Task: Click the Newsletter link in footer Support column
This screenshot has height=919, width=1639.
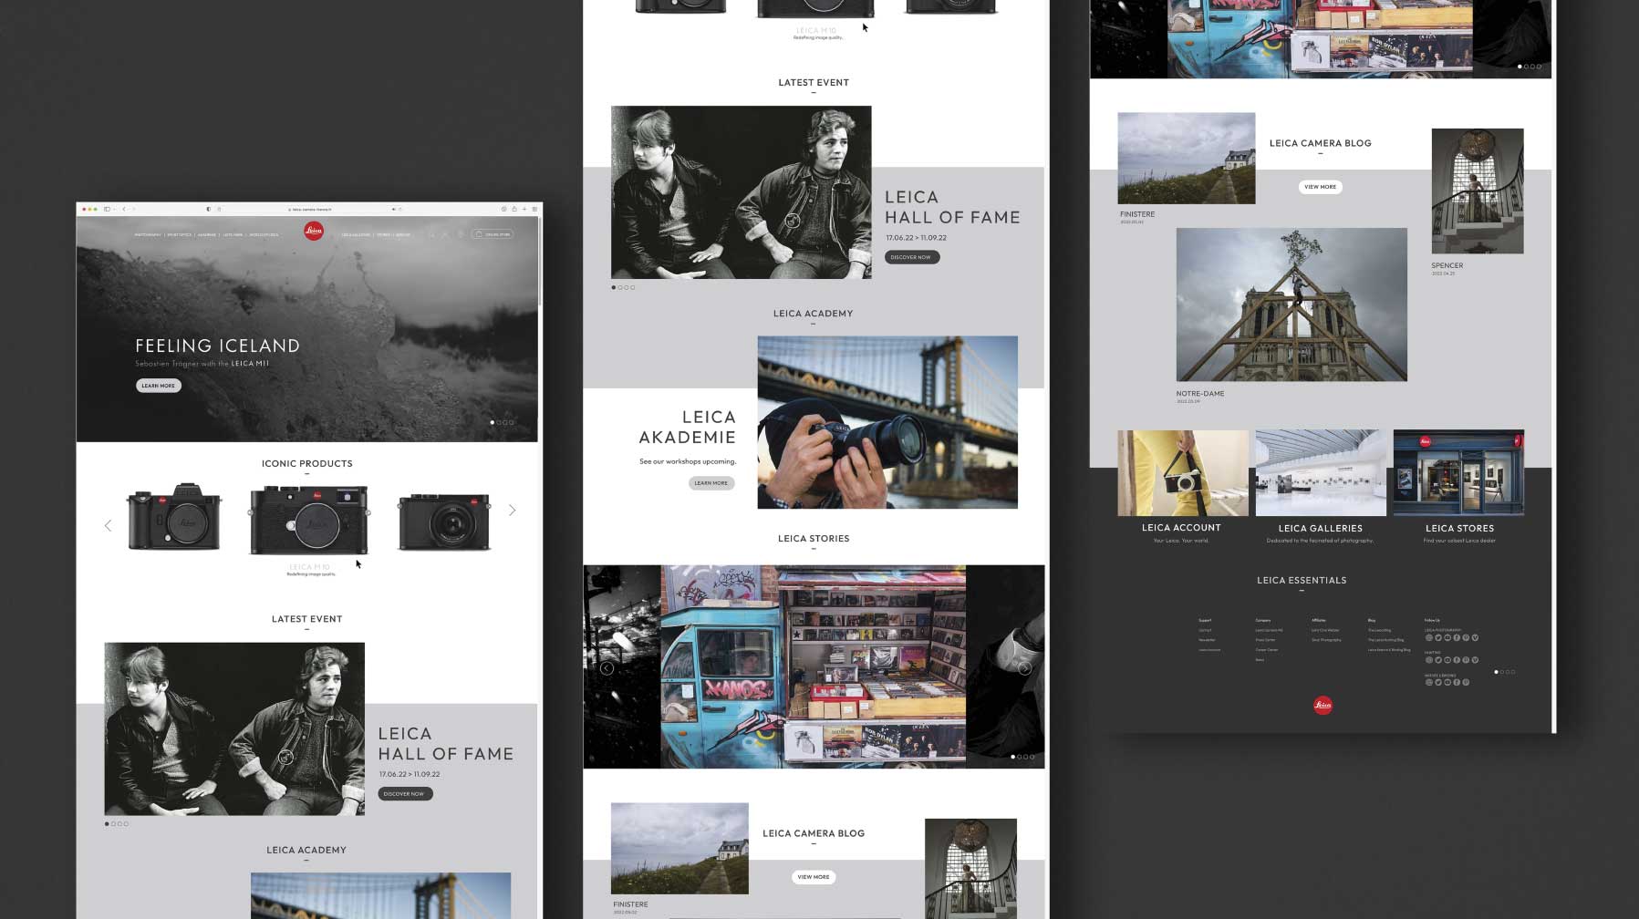Action: (x=1207, y=640)
